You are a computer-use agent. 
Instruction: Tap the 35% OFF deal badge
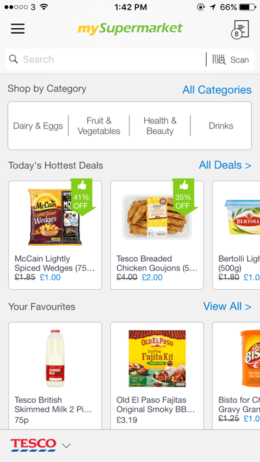183,197
